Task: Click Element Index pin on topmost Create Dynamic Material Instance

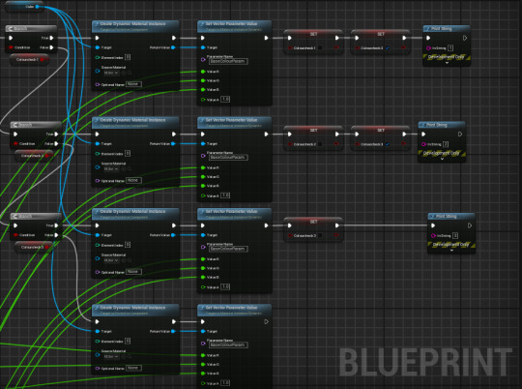Action: click(98, 58)
